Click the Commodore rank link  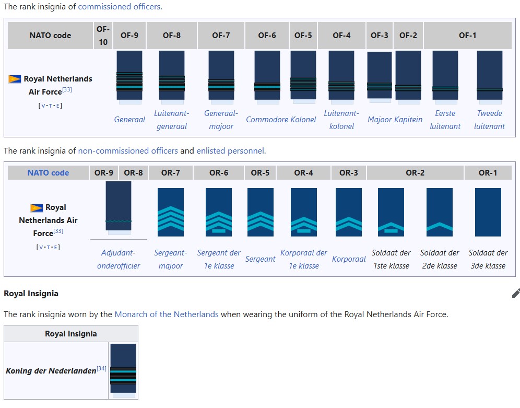tap(267, 120)
